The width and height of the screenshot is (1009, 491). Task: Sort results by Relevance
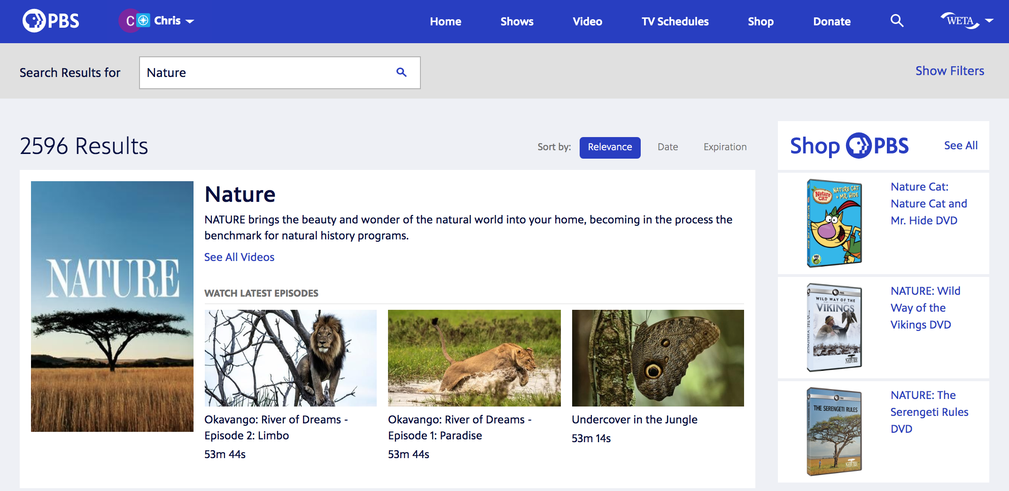[609, 147]
